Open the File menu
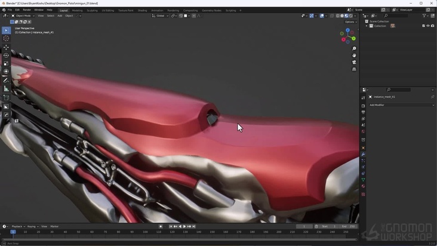 coord(10,10)
